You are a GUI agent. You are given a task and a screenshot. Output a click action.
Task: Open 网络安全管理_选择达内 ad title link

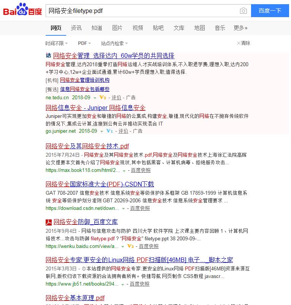point(114,56)
